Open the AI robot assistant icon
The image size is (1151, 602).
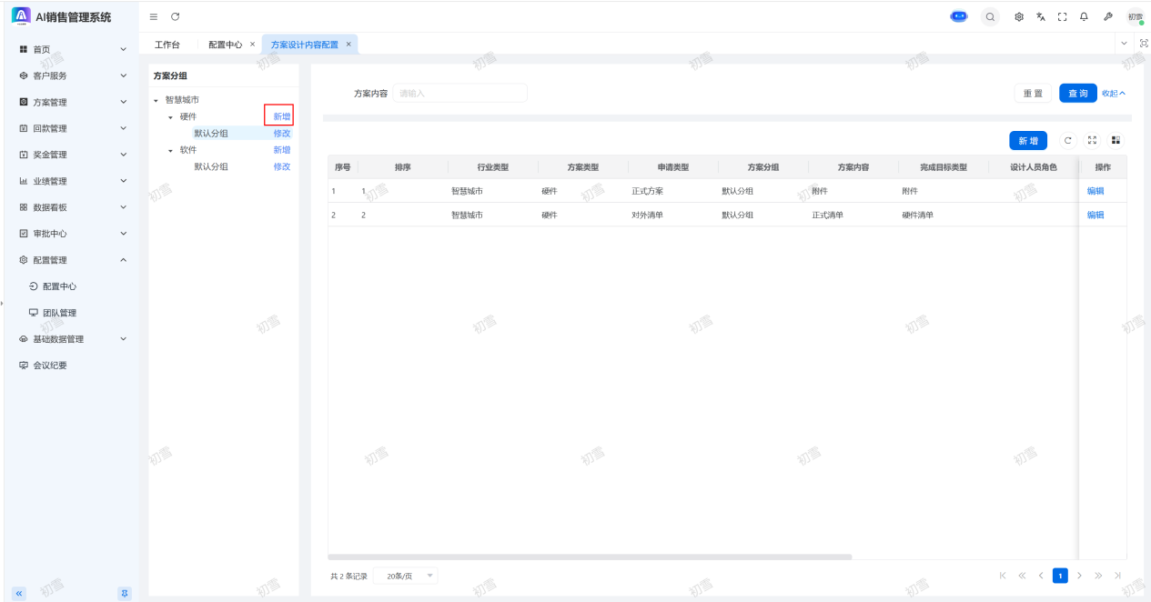[x=959, y=16]
